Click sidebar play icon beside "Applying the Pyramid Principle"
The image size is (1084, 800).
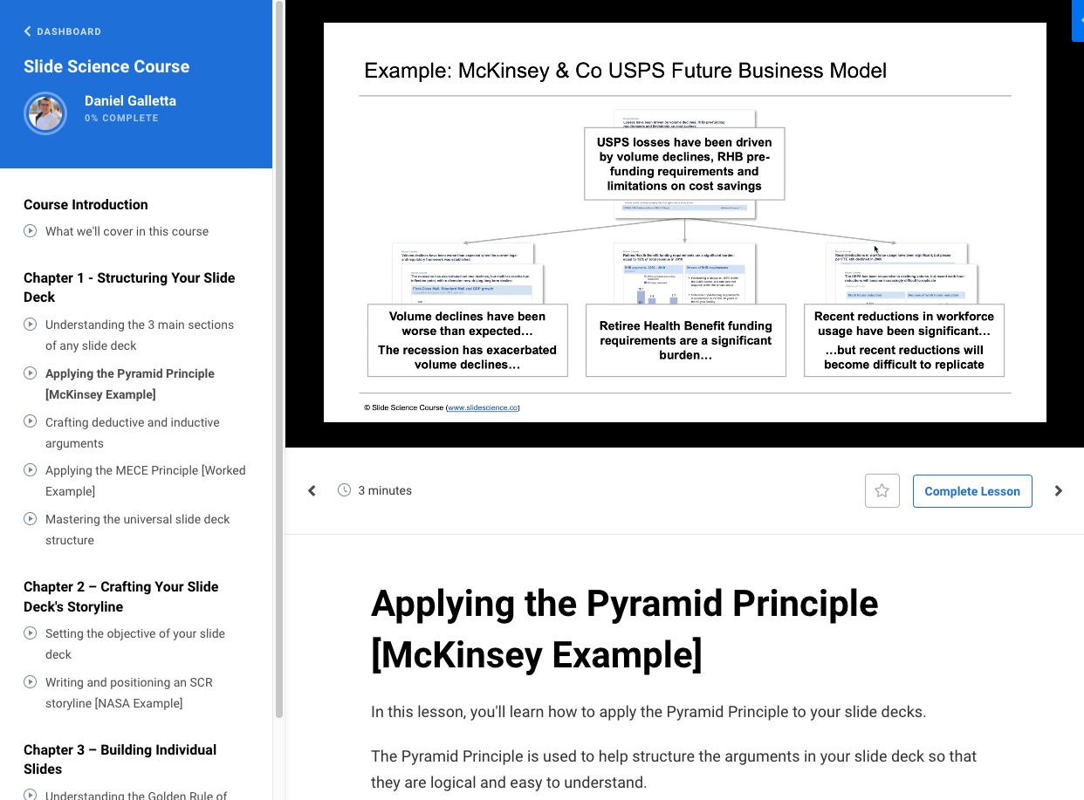pyautogui.click(x=31, y=373)
